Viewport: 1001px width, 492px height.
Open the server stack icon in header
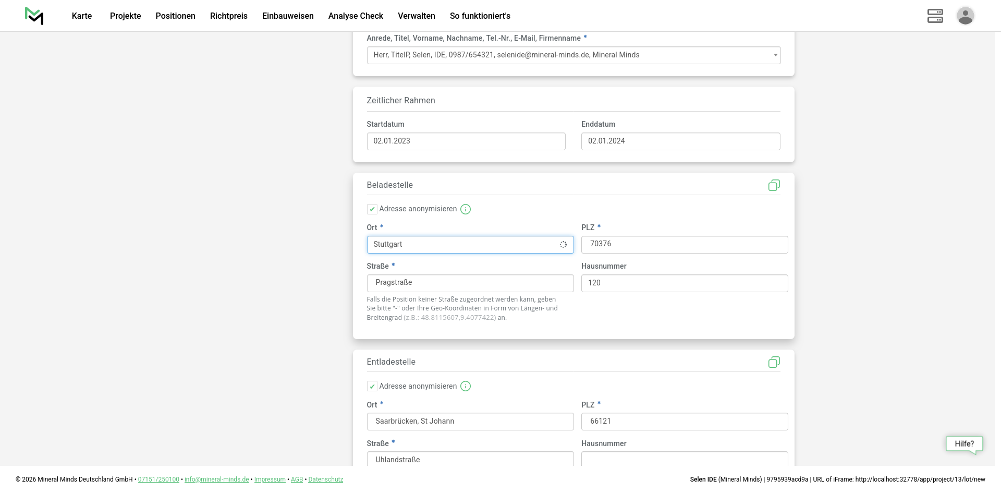[x=935, y=16]
